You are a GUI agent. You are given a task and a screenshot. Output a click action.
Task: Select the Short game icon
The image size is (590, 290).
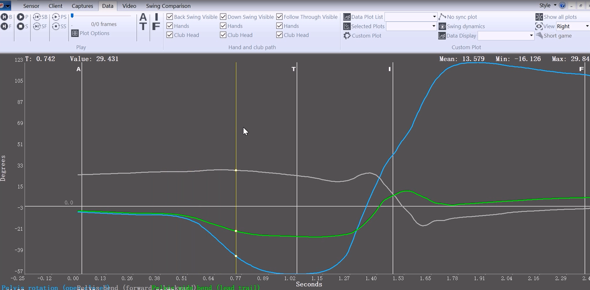(x=539, y=36)
